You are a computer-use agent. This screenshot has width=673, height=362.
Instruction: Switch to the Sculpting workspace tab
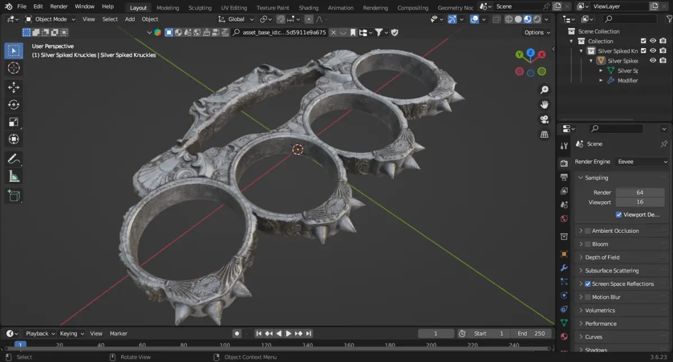pyautogui.click(x=200, y=8)
